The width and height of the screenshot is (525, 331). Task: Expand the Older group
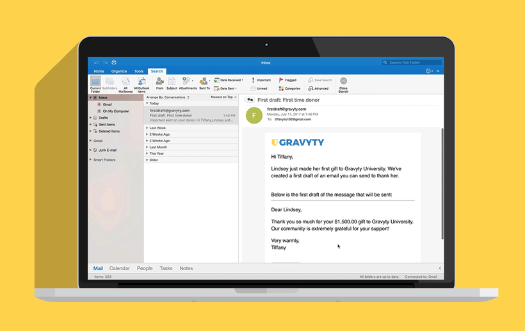[x=147, y=160]
